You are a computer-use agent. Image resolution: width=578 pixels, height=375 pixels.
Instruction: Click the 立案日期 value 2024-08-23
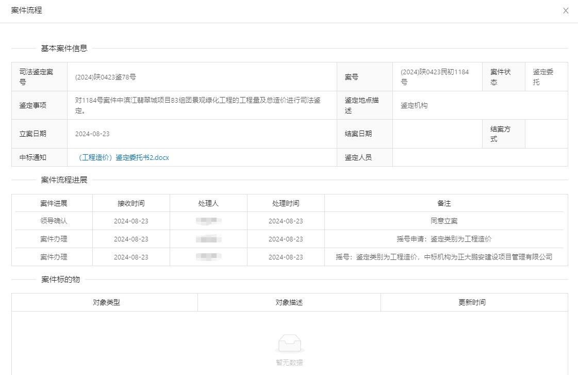pyautogui.click(x=92, y=134)
